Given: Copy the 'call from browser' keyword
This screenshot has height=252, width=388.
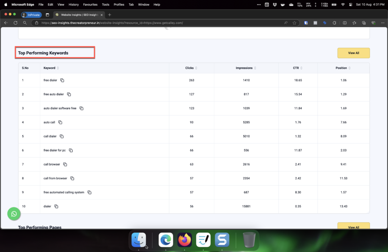Looking at the screenshot, I should (72, 178).
